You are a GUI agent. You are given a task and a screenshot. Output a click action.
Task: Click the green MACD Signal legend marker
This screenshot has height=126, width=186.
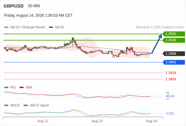26,106
